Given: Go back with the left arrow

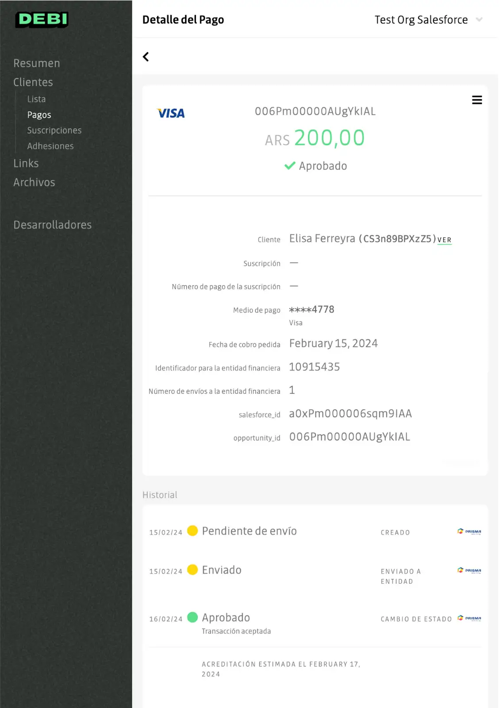Looking at the screenshot, I should 146,57.
